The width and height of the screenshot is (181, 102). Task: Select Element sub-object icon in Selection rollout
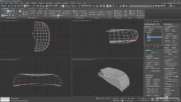tap(157, 52)
